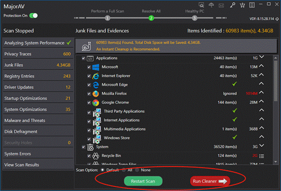Open the Recycle Bin details list icon
This screenshot has height=191, width=281.
pyautogui.click(x=262, y=156)
